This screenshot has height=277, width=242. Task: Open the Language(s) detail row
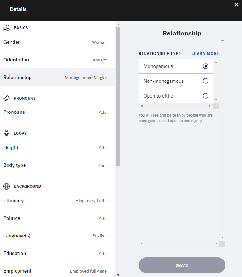click(58, 236)
